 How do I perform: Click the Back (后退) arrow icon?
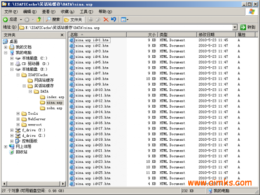[x=5, y=20]
